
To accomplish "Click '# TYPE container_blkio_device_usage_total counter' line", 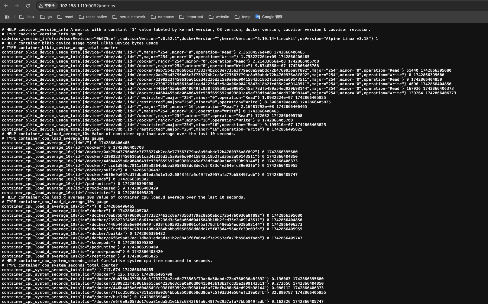I will click(60, 48).
